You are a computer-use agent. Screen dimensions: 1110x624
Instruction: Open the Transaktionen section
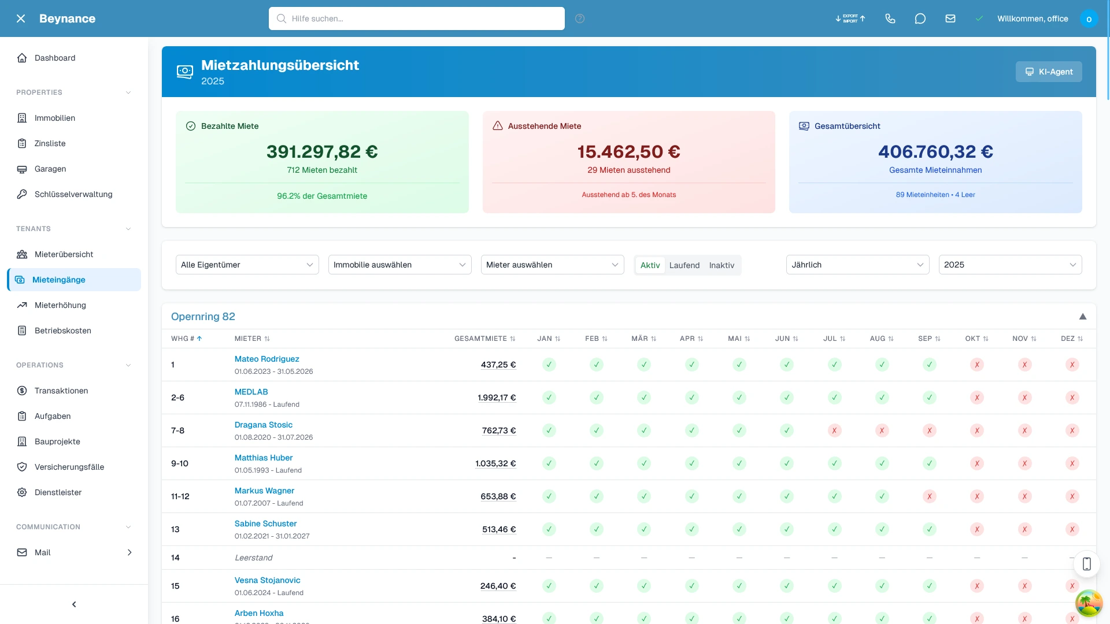tap(60, 391)
